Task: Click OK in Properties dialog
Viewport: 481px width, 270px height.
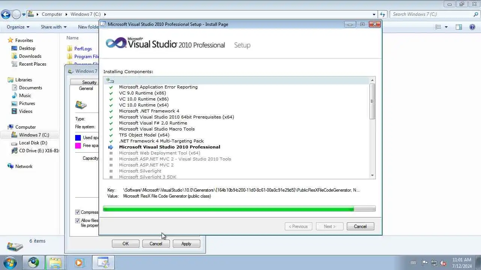Action: (x=126, y=244)
